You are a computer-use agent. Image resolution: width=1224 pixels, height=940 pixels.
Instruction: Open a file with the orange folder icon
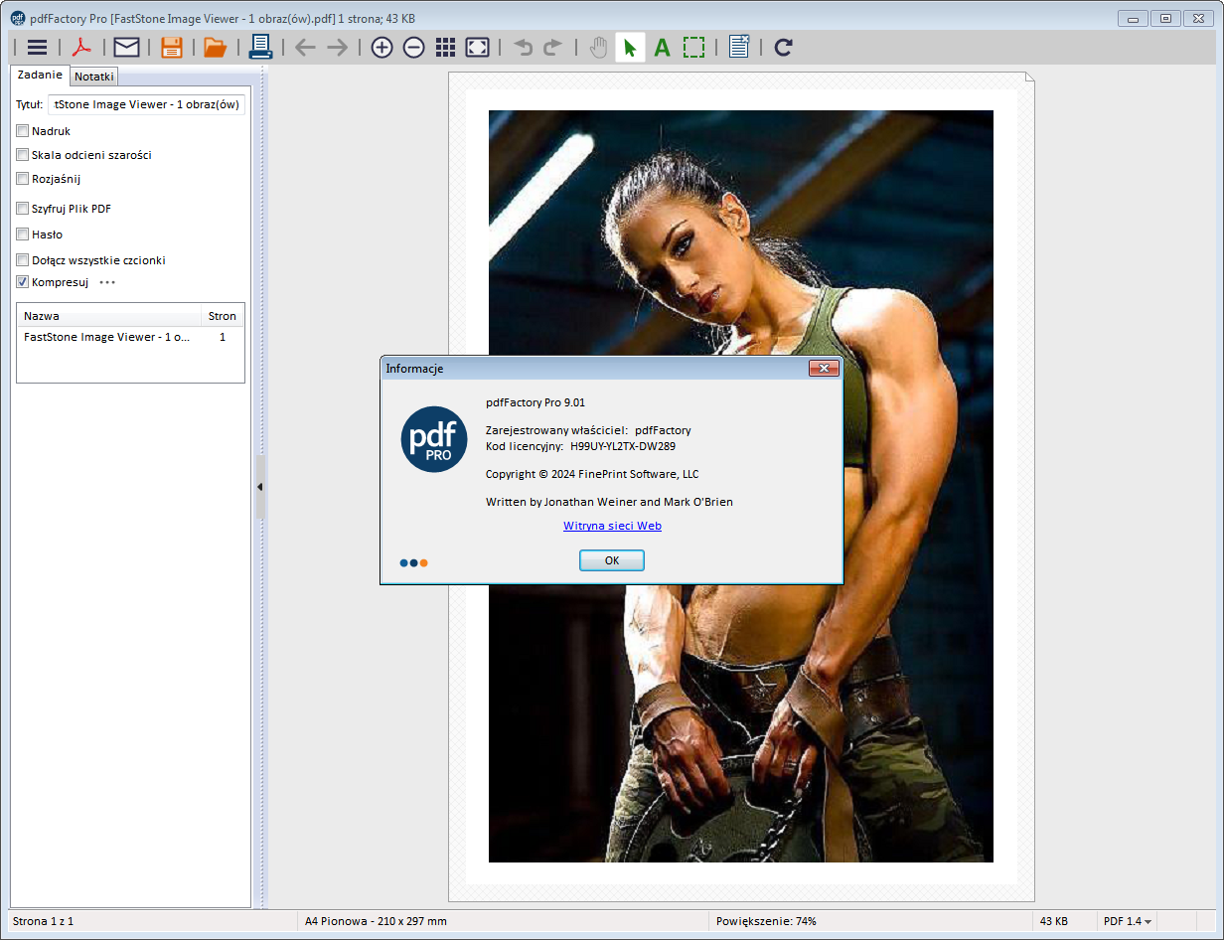tap(215, 47)
